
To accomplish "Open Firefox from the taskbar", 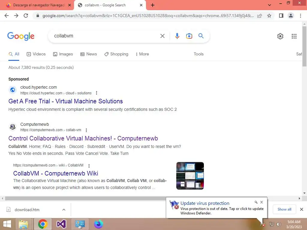I will (98, 224).
